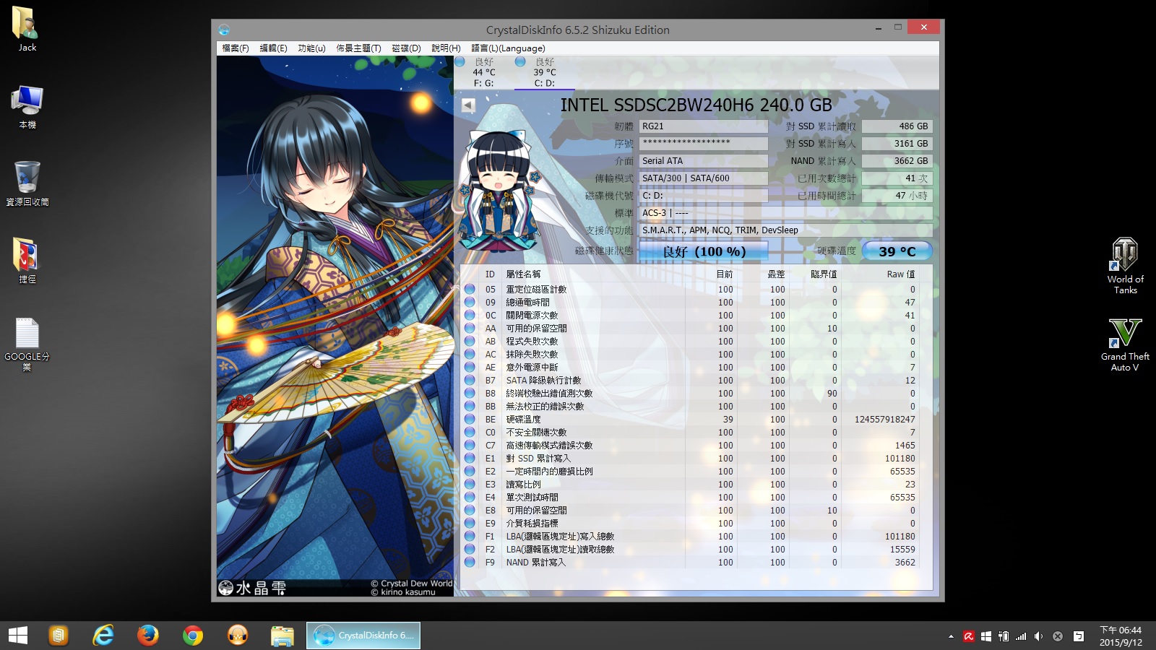The image size is (1156, 650).
Task: Launch World of Tanks shortcut
Action: click(x=1125, y=266)
